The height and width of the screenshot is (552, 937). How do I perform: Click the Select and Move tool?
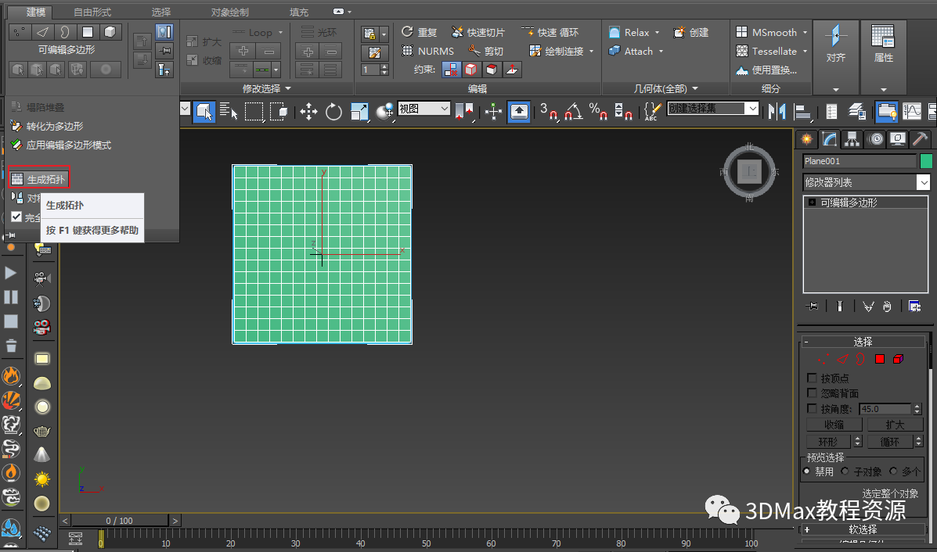(308, 112)
